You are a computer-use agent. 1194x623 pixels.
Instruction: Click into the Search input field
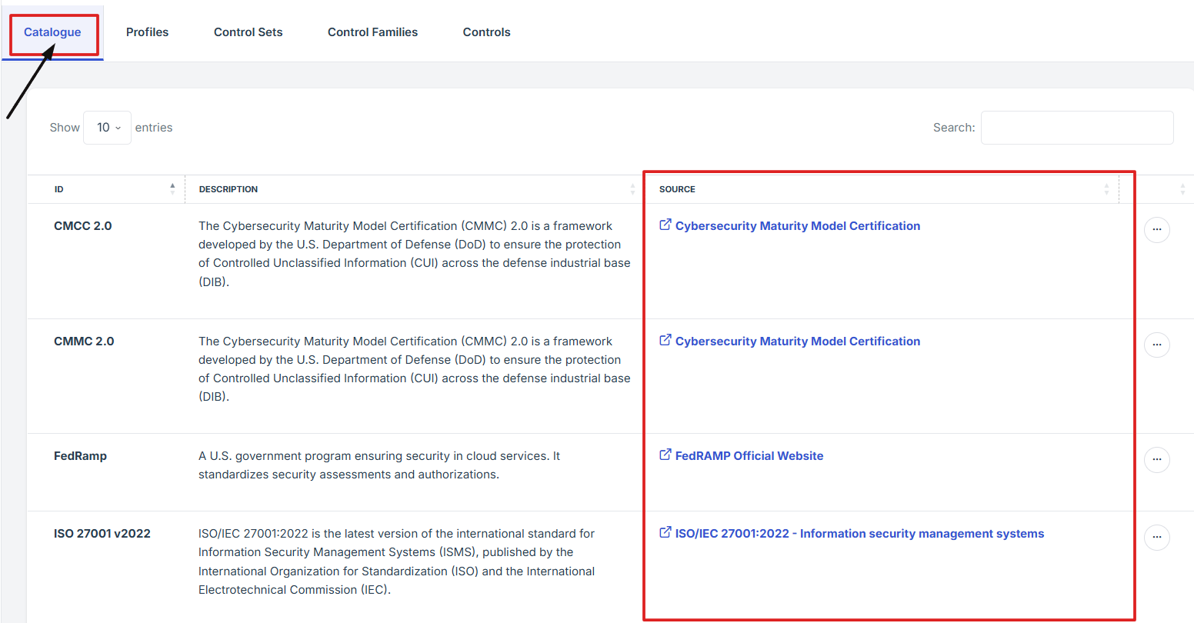tap(1076, 128)
